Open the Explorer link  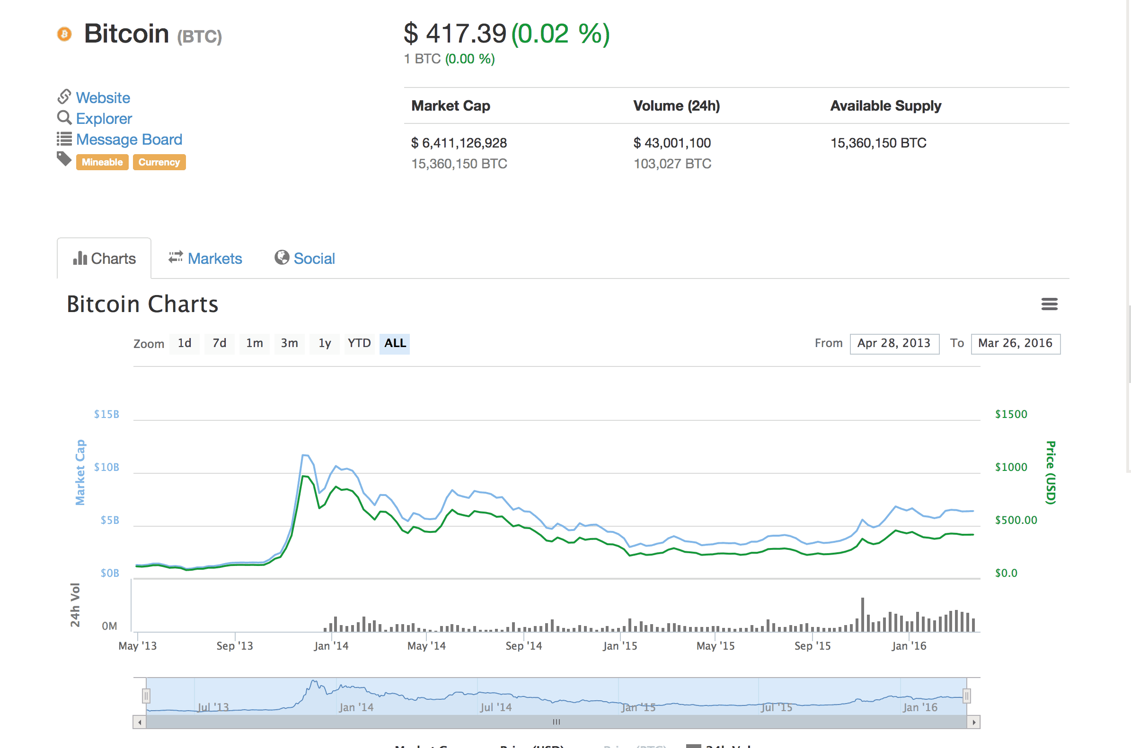(104, 119)
